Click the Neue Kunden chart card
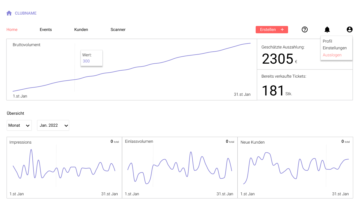This screenshot has width=359, height=209. pyautogui.click(x=295, y=168)
